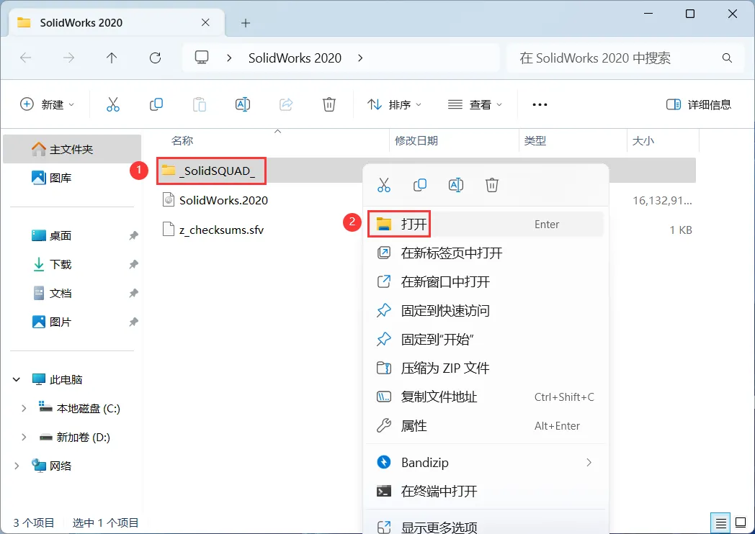Viewport: 755px width, 534px height.
Task: Select 主文件夹 in the sidebar
Action: point(72,149)
